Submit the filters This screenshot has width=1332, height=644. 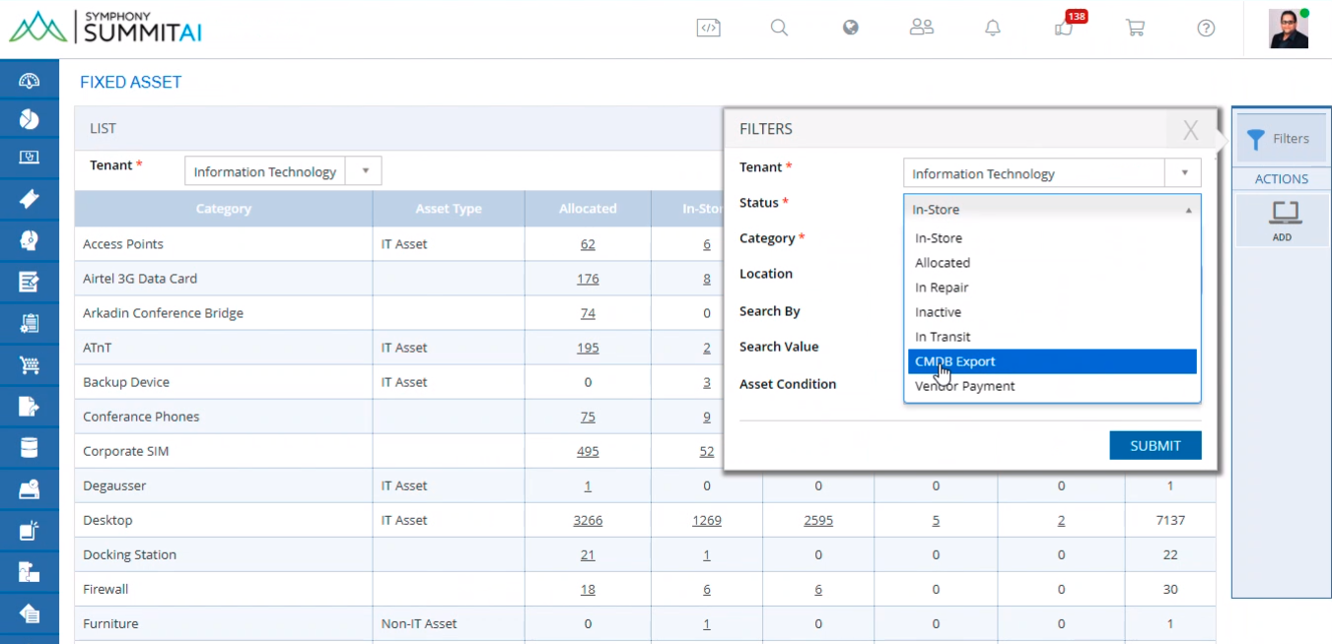tap(1155, 445)
